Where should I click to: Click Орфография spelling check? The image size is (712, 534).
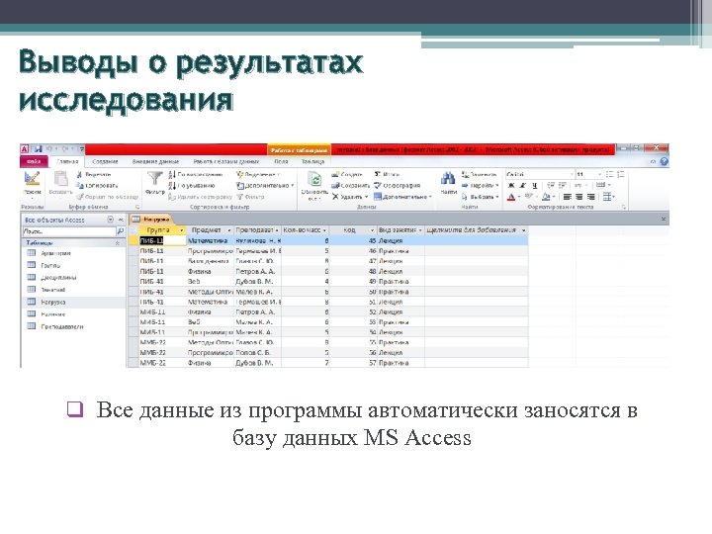(397, 185)
